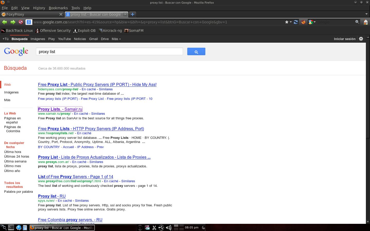370x231 pixels.
Task: Switch to the FoxyProxy tab
Action: 32,14
